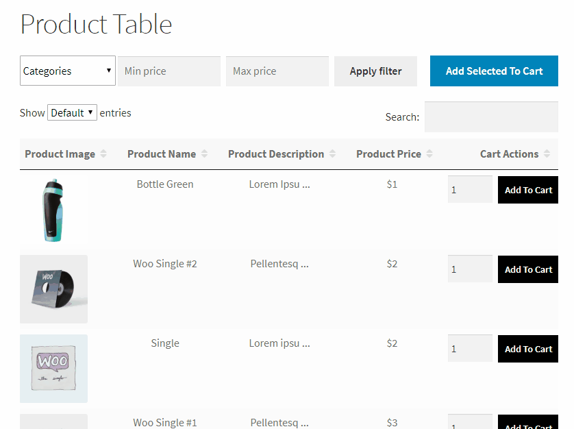Open Bottle Green product thumbnail
Screen dimensions: 574x429
(53, 210)
